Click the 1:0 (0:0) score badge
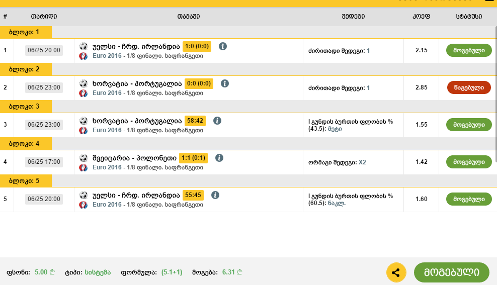The height and width of the screenshot is (285, 497). click(x=197, y=47)
